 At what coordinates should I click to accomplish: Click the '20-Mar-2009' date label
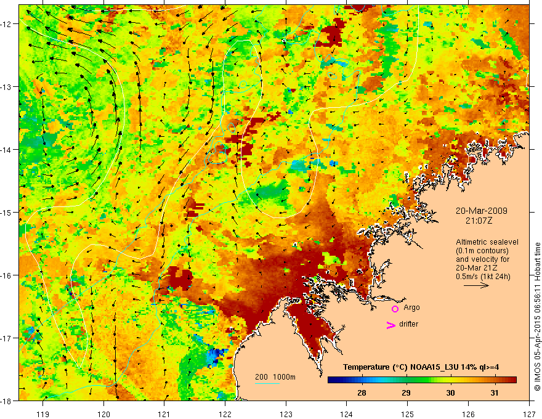coord(482,211)
